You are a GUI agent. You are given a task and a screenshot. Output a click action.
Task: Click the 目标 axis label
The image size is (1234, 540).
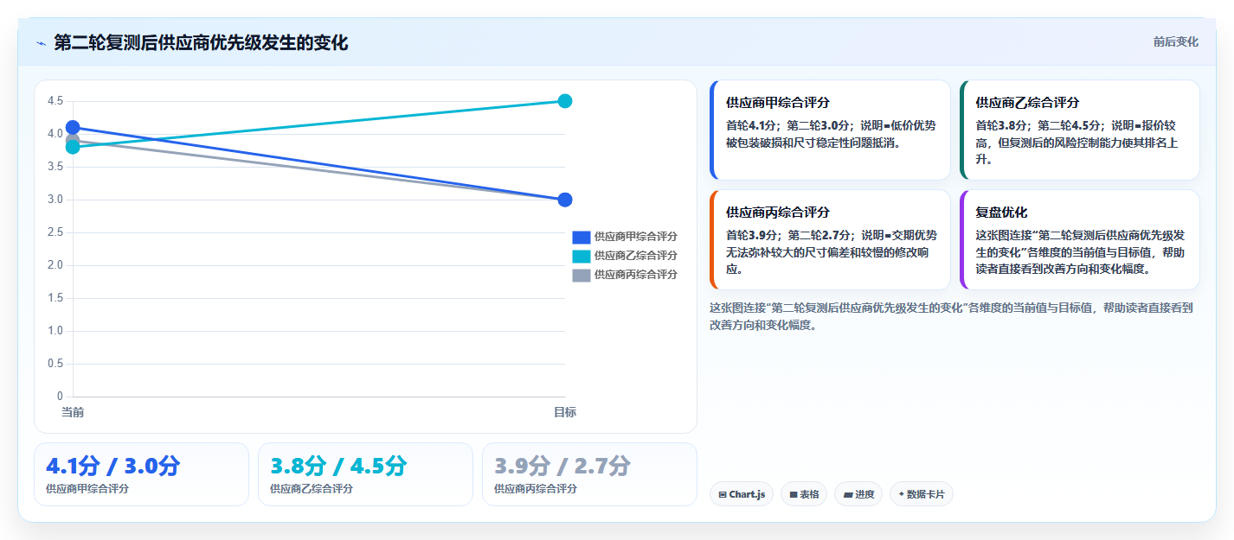pyautogui.click(x=565, y=412)
